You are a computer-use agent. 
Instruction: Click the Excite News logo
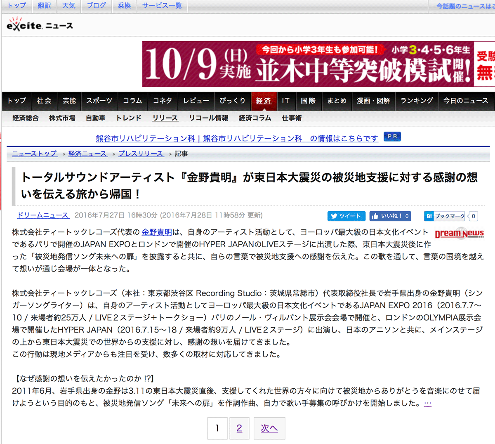(x=40, y=25)
